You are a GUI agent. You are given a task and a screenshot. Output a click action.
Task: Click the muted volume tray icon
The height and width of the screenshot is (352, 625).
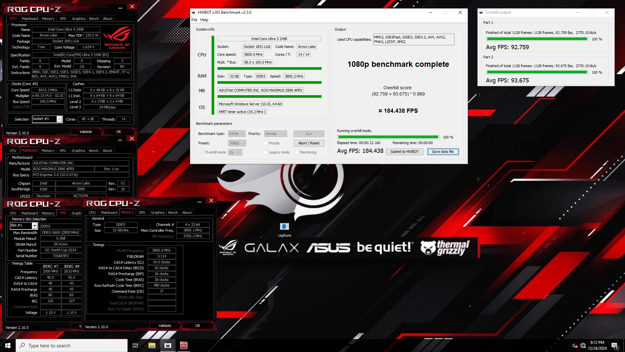click(x=575, y=345)
